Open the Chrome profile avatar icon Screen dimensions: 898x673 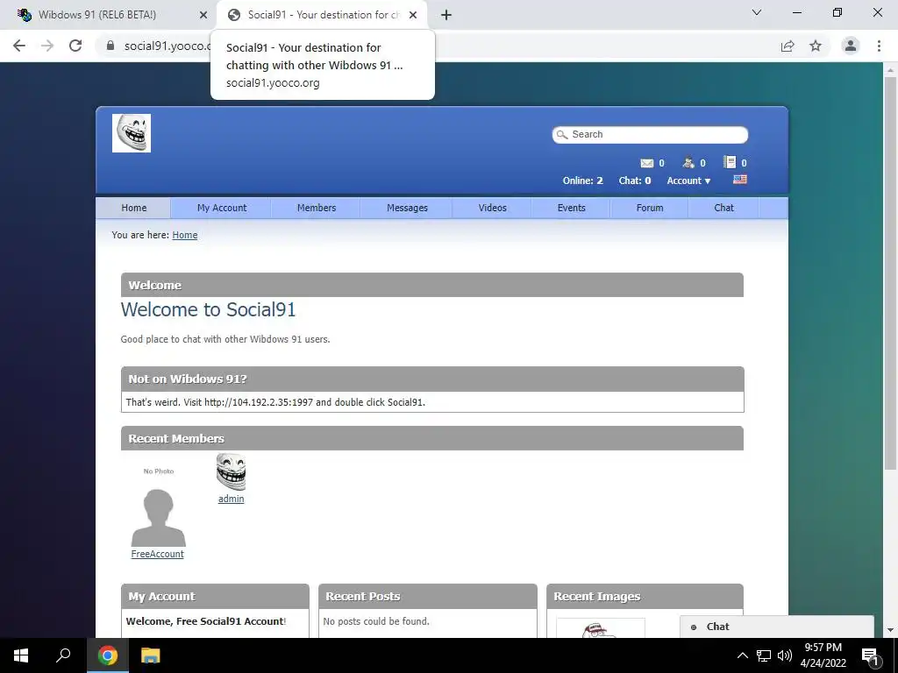pos(851,46)
